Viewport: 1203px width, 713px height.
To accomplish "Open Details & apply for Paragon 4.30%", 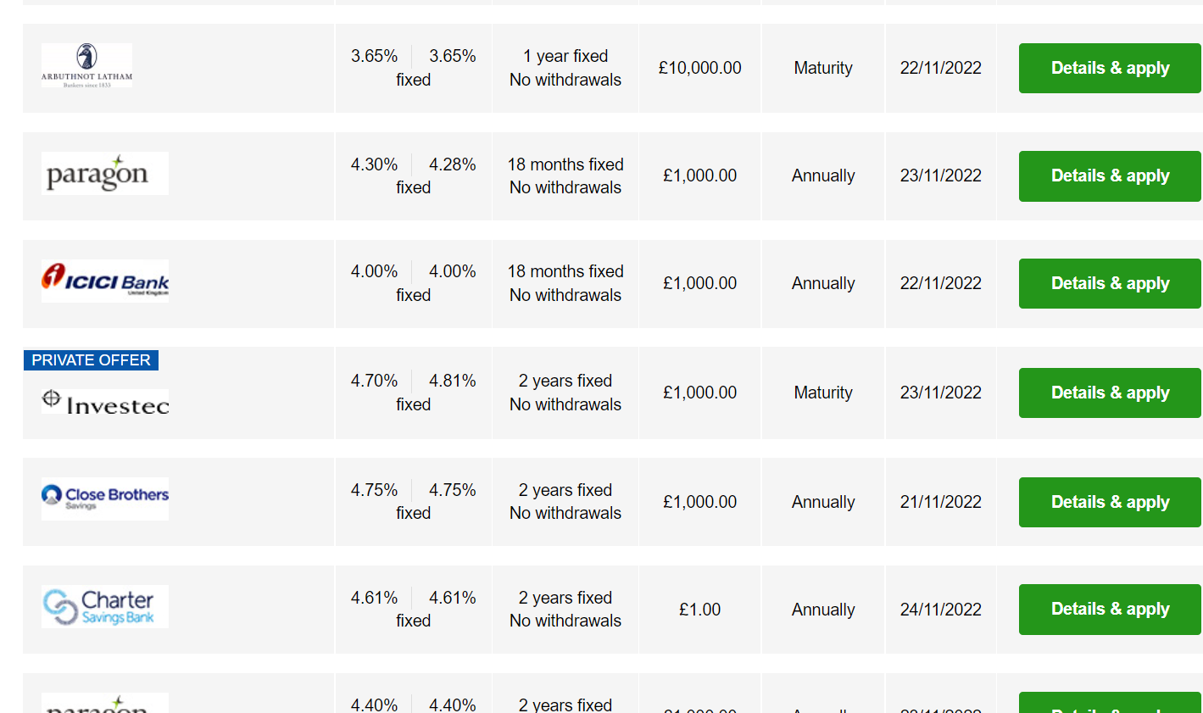I will click(x=1110, y=175).
